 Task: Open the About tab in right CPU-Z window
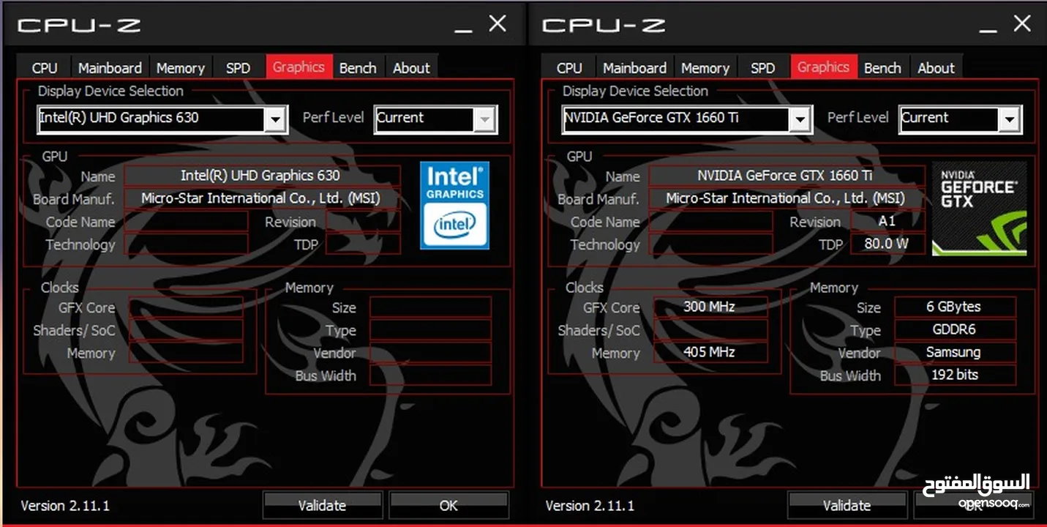(x=936, y=67)
